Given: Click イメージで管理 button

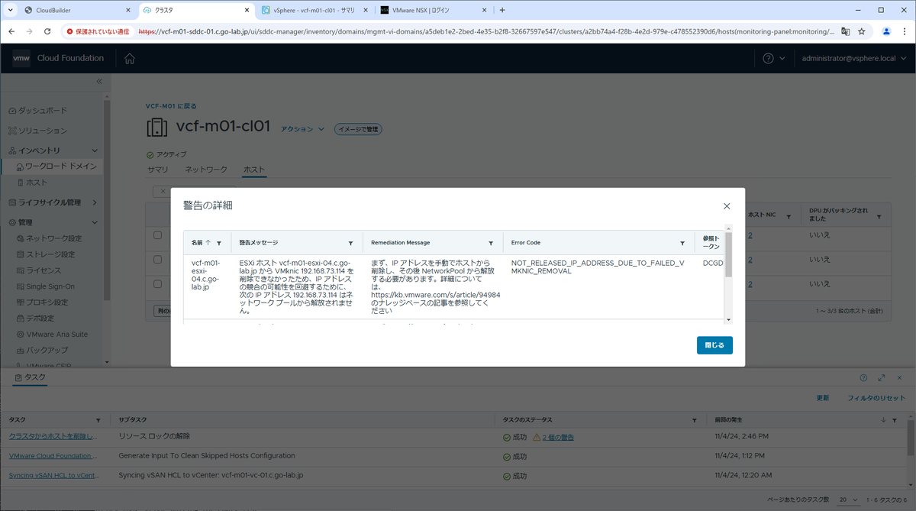Looking at the screenshot, I should pos(358,129).
